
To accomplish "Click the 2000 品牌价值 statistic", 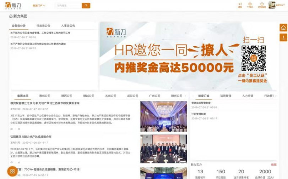I will point(265,174).
